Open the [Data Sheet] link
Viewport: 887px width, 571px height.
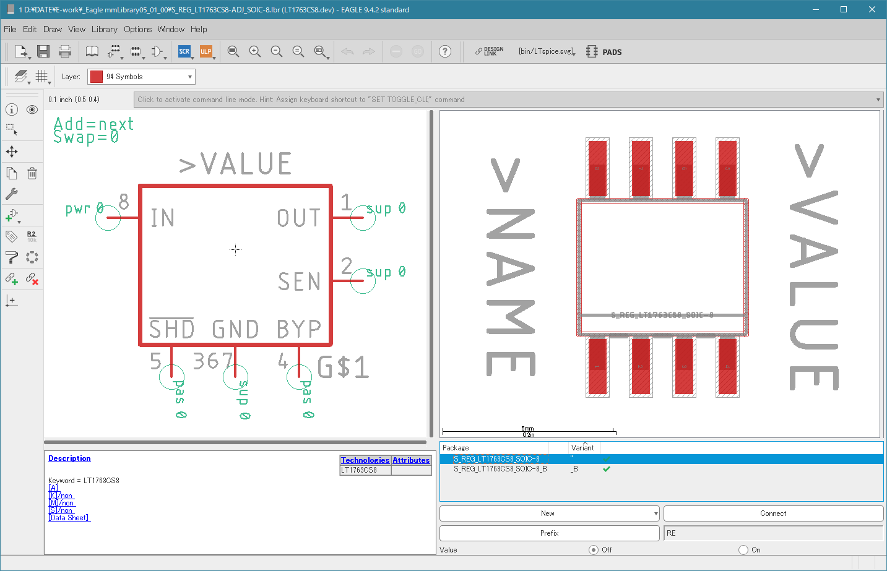click(69, 518)
